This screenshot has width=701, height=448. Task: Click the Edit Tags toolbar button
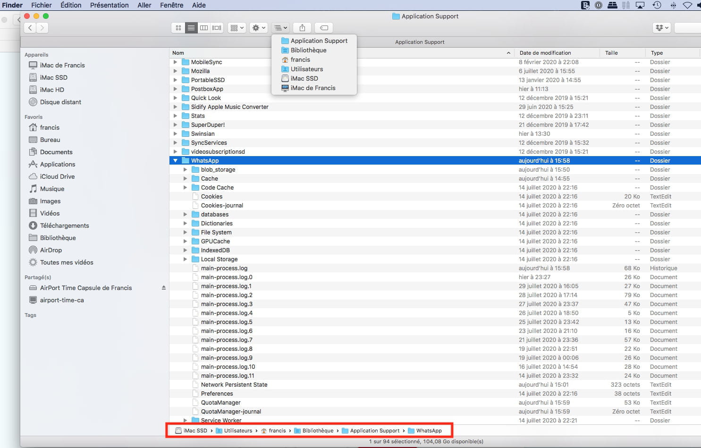pyautogui.click(x=324, y=28)
